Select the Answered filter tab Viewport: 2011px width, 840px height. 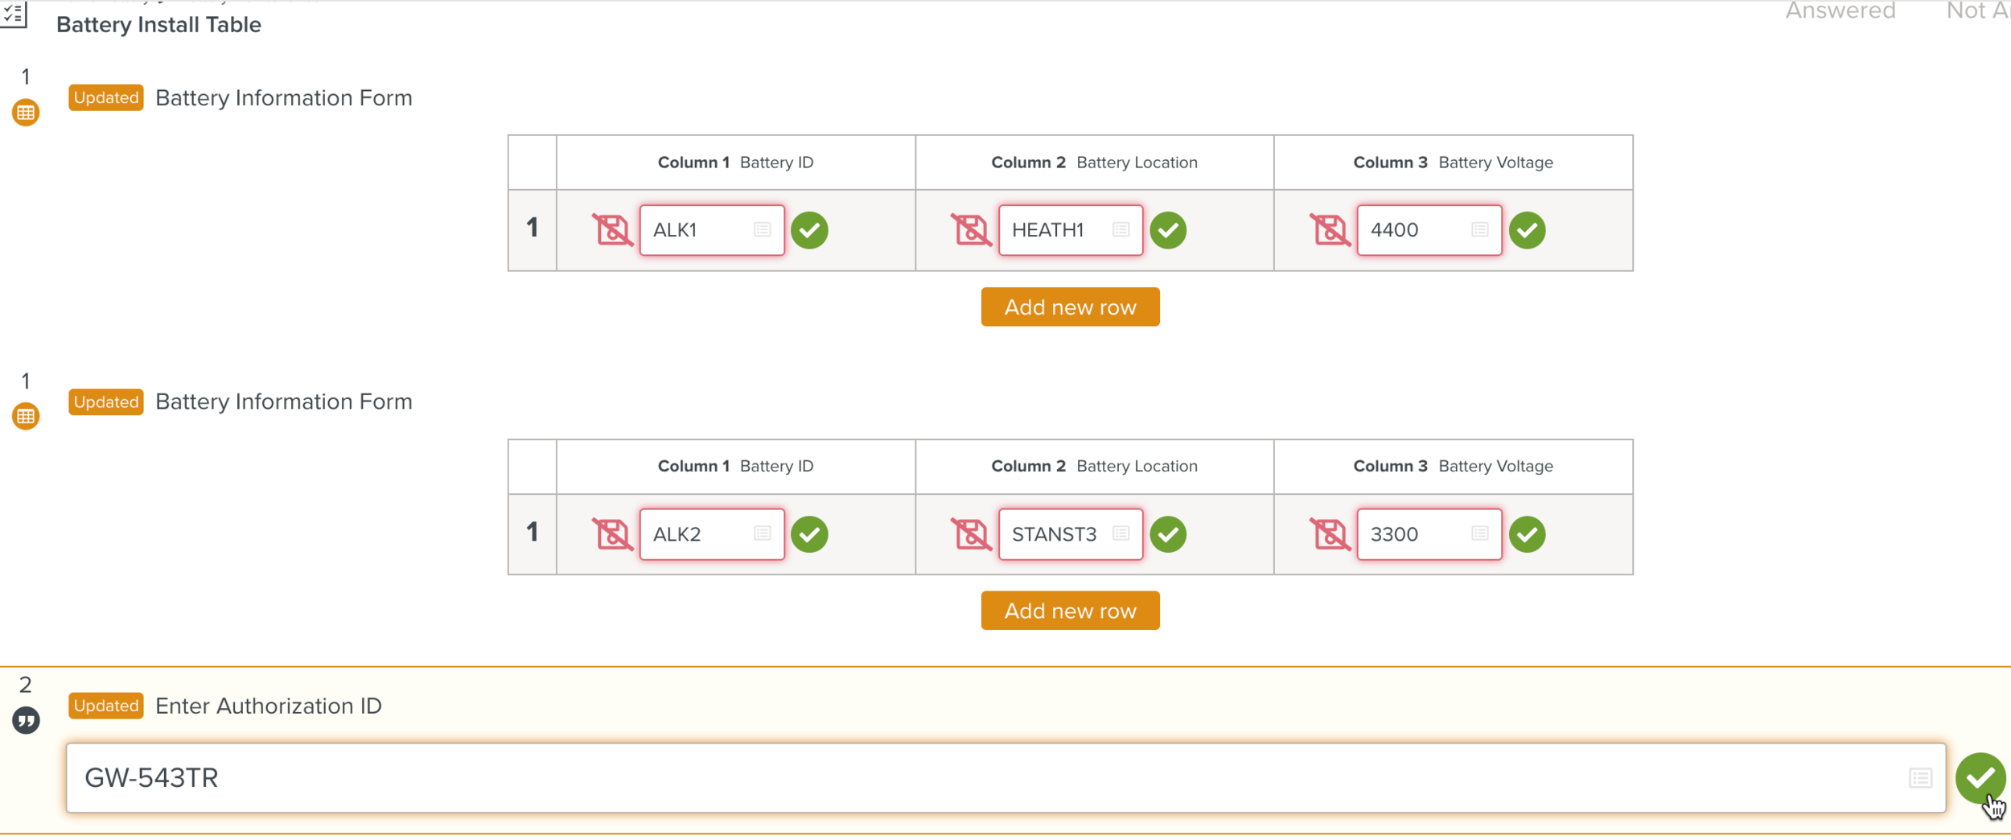pyautogui.click(x=1840, y=11)
